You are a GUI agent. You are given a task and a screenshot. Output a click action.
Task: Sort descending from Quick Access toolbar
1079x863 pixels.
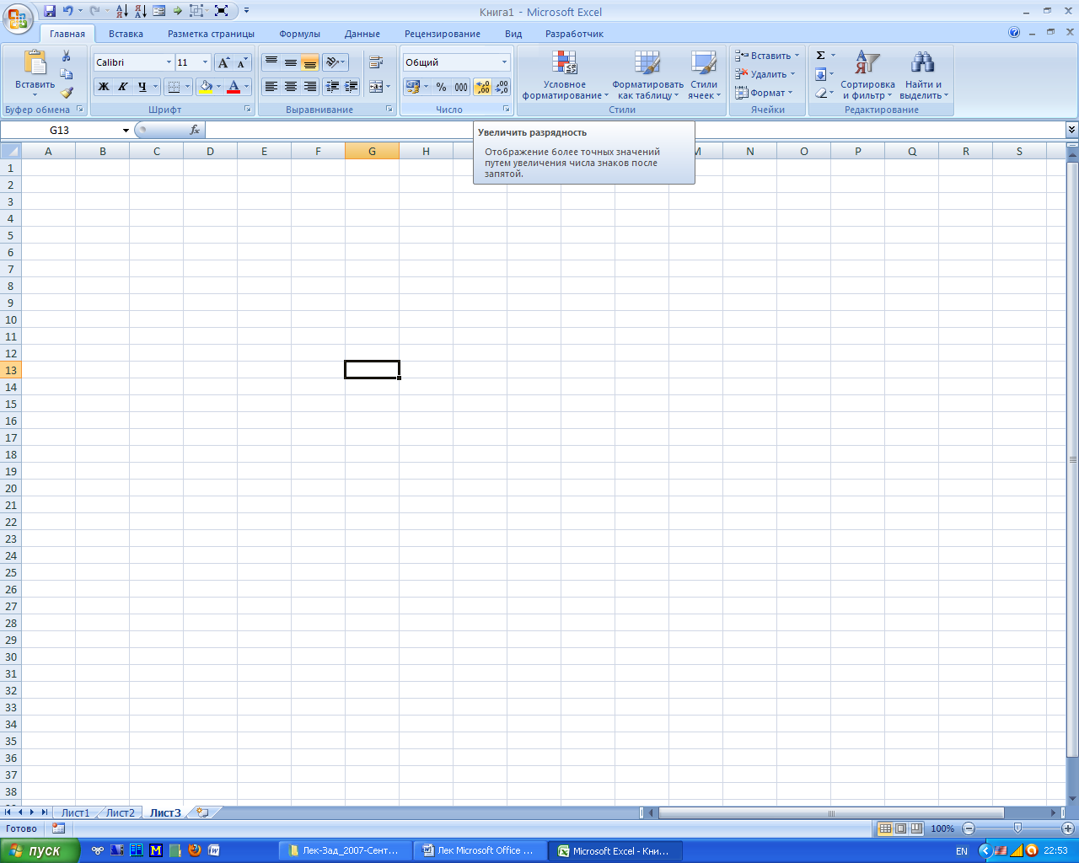(x=140, y=11)
